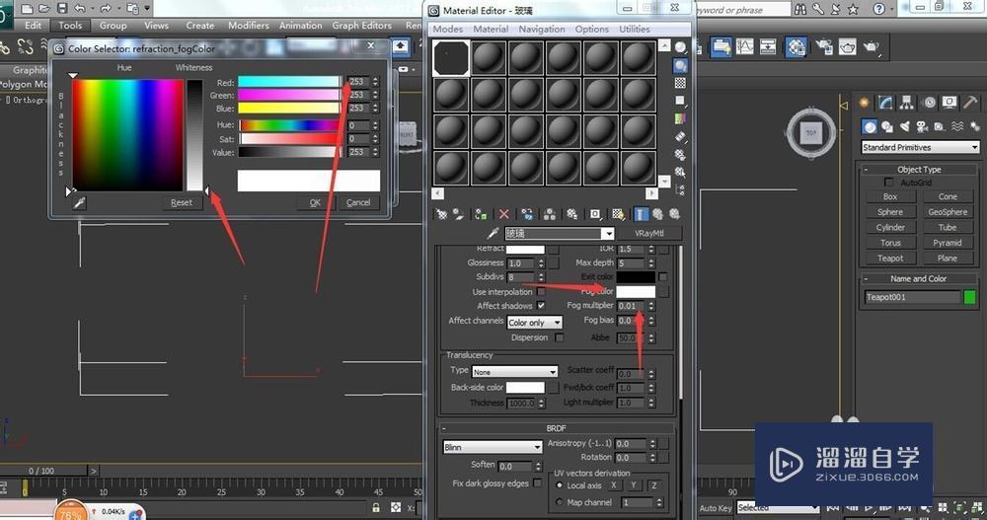Viewport: 987px width, 520px height.
Task: Open Curve Editor from main toolbar
Action: pyautogui.click(x=744, y=46)
